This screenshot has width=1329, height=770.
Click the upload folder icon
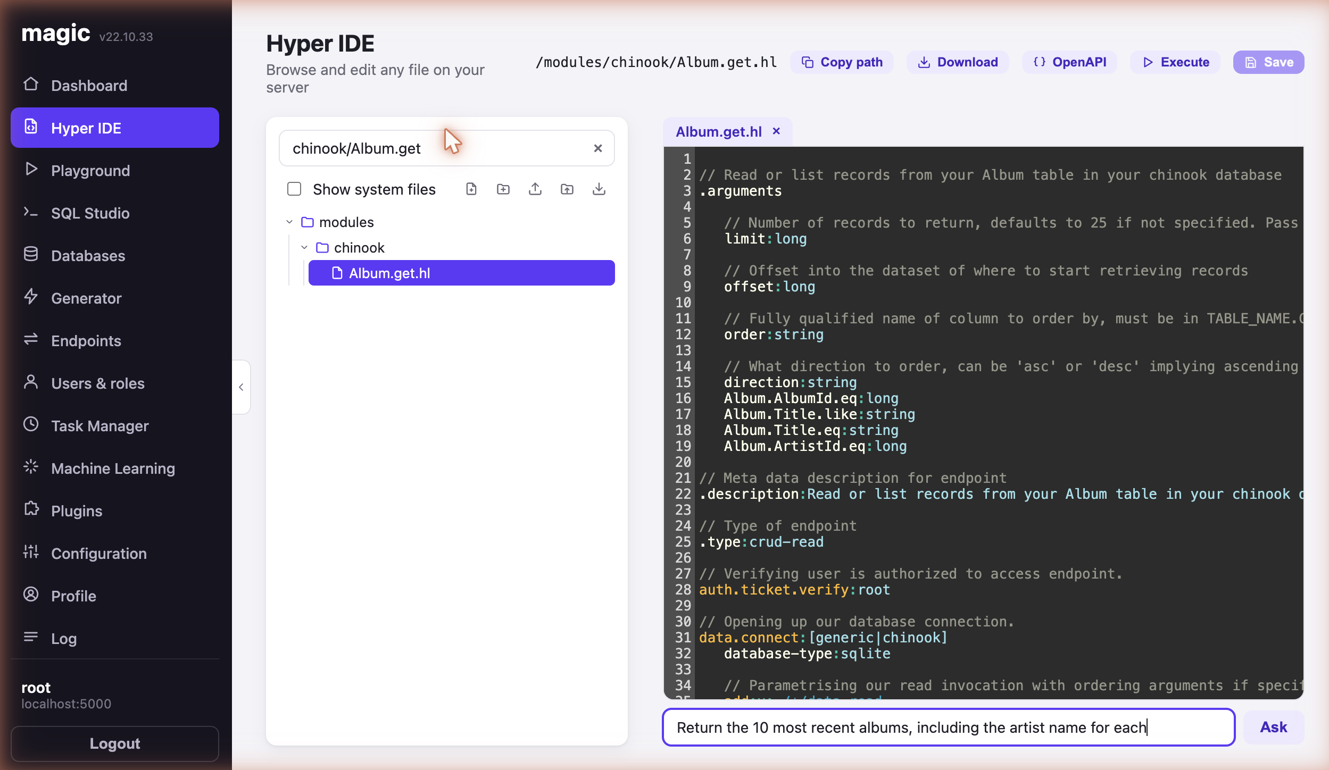tap(567, 189)
